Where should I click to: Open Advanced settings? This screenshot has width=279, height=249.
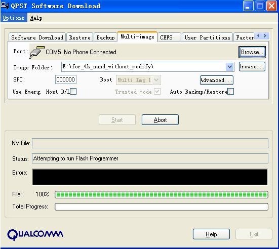point(217,80)
